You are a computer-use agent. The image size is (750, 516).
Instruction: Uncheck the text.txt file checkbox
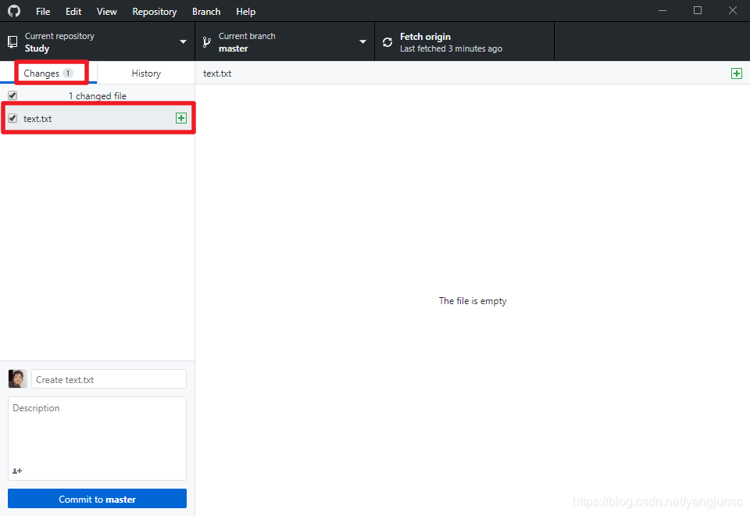[x=12, y=118]
